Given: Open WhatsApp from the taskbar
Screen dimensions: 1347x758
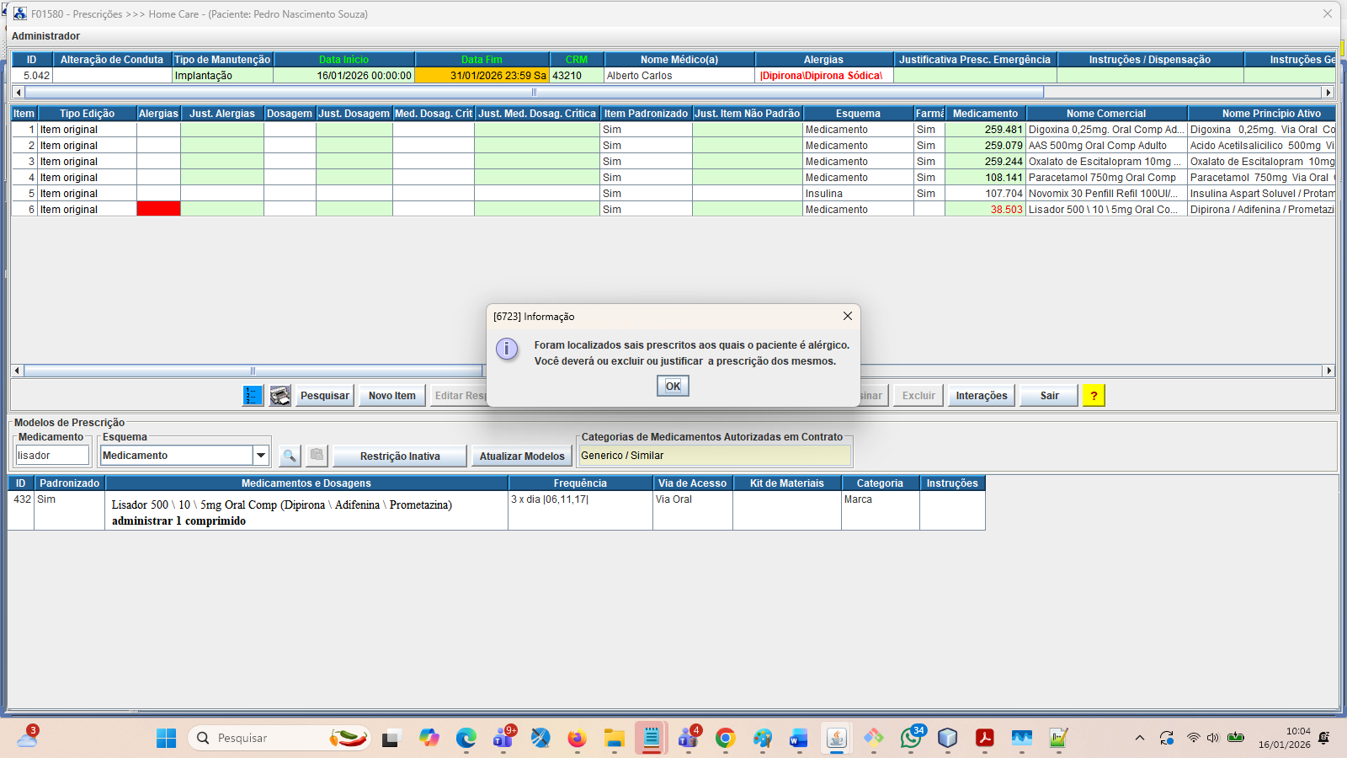Looking at the screenshot, I should click(911, 739).
